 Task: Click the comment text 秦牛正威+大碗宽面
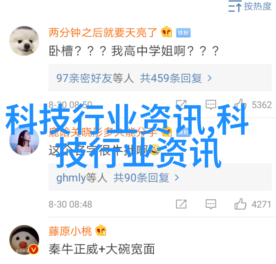102,249
